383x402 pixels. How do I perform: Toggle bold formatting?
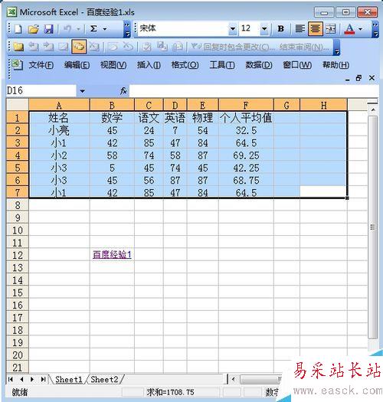pyautogui.click(x=281, y=29)
